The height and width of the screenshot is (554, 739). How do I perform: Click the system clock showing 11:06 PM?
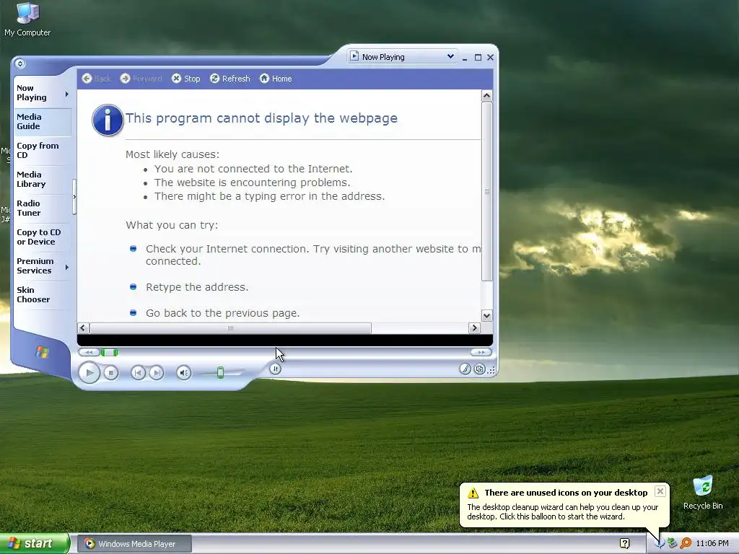tap(712, 544)
